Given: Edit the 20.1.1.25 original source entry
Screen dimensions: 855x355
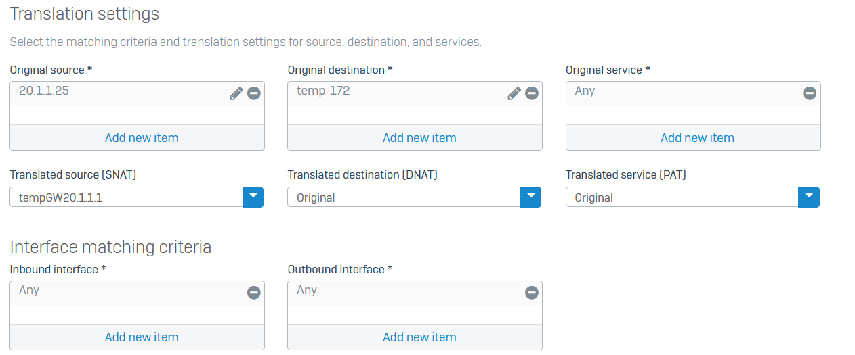Looking at the screenshot, I should point(236,93).
